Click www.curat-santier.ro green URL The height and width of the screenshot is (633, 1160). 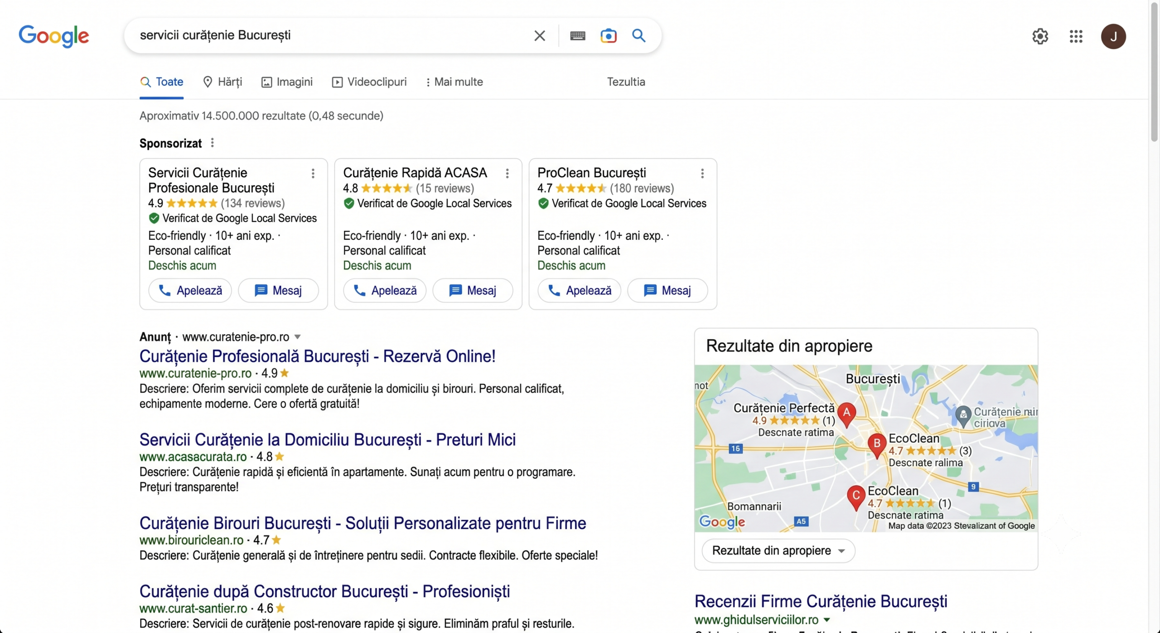(x=193, y=608)
